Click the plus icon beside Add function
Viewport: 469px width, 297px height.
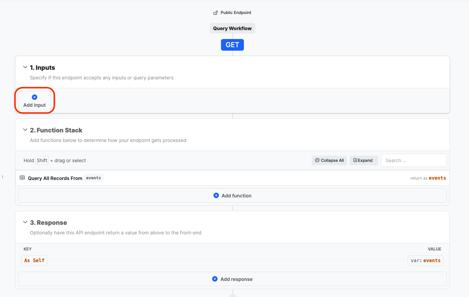pyautogui.click(x=216, y=195)
